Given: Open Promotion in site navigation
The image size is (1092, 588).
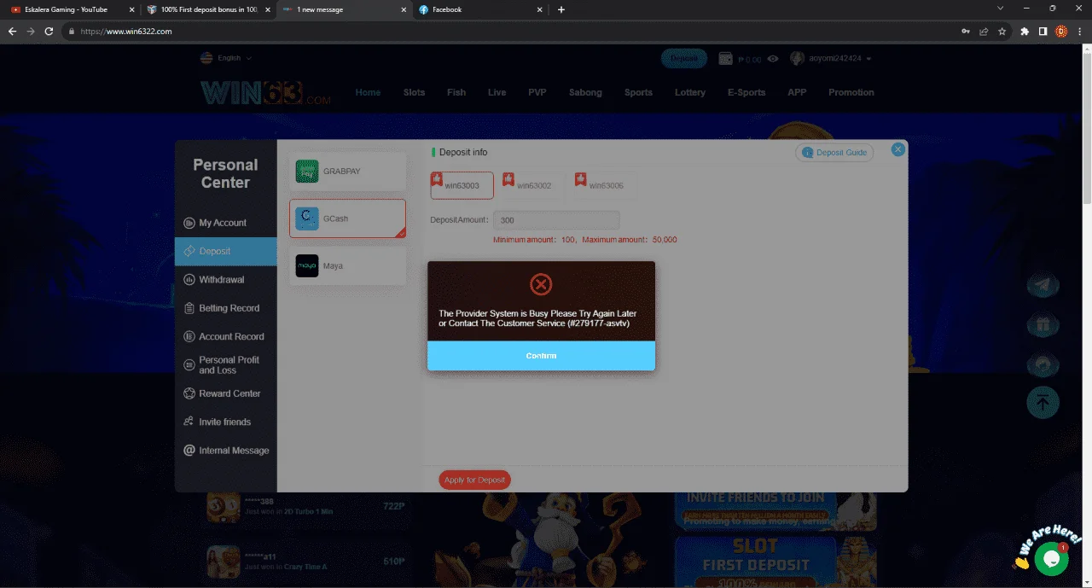Looking at the screenshot, I should [x=851, y=92].
